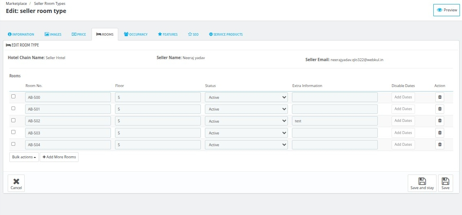Click Floor field of room AB-504
The image size is (462, 215).
point(158,145)
